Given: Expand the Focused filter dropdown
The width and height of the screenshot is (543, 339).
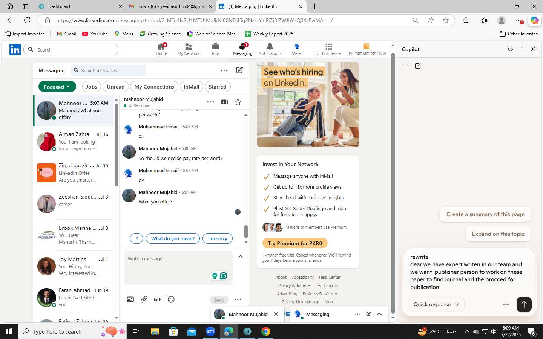Looking at the screenshot, I should (57, 87).
